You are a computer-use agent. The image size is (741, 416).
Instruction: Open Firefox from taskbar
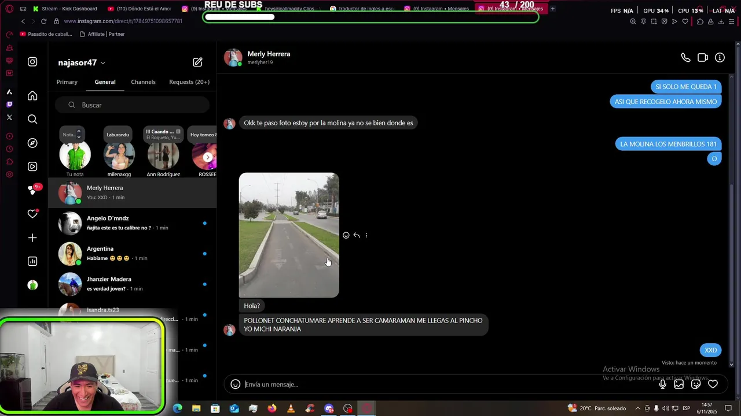[272, 408]
